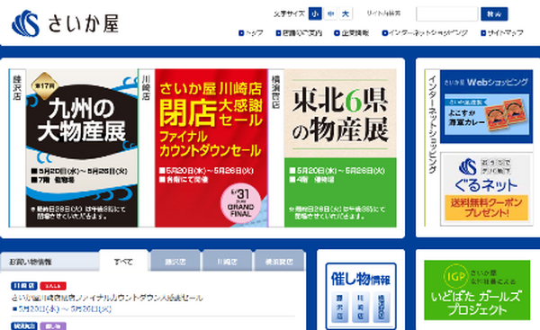This screenshot has width=540, height=330.
Task: Select the 横須賀店 news tab
Action: 279,262
